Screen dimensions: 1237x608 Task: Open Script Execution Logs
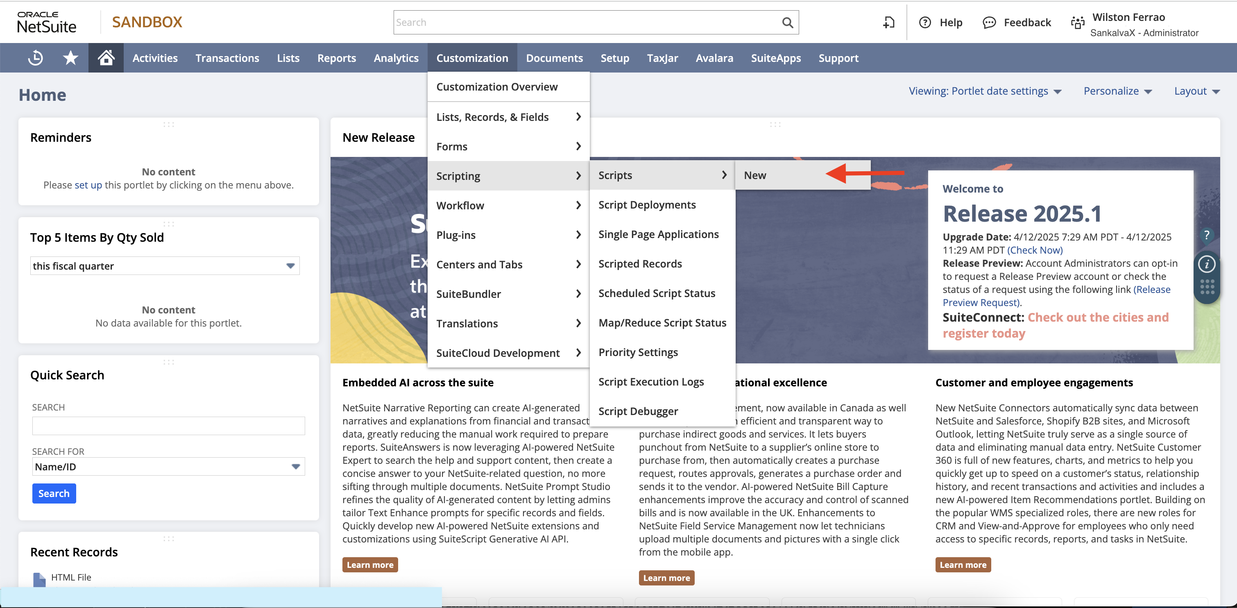[662, 382]
